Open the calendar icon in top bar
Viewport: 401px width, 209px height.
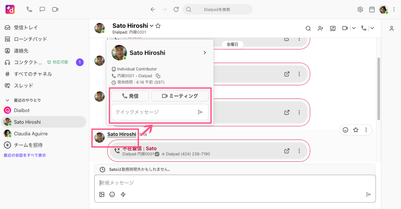point(372,9)
